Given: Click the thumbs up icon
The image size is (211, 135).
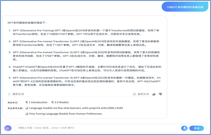Looking at the screenshot, I should [154, 94].
